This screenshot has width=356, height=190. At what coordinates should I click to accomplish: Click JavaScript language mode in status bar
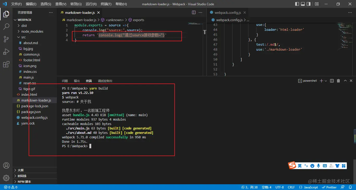tap(309, 187)
